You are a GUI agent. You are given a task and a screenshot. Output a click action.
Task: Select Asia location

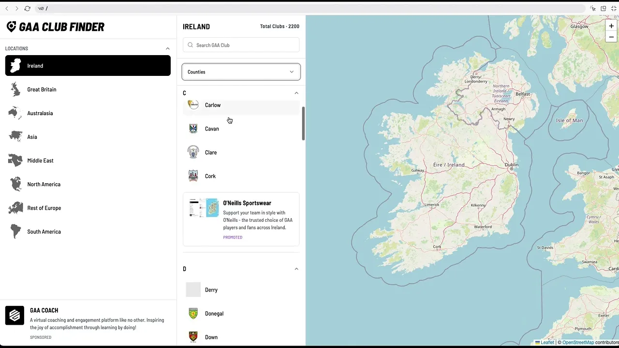point(88,137)
